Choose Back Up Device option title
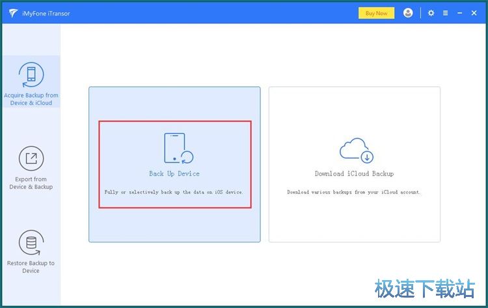 pos(174,173)
